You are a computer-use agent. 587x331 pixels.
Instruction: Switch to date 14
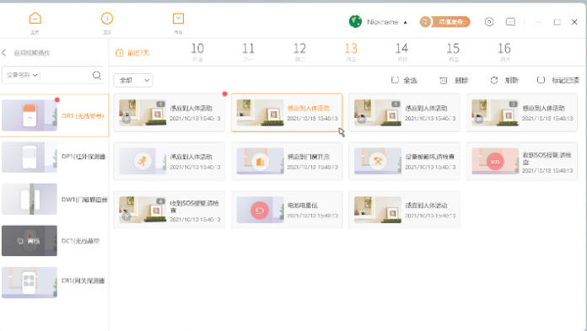pos(401,51)
